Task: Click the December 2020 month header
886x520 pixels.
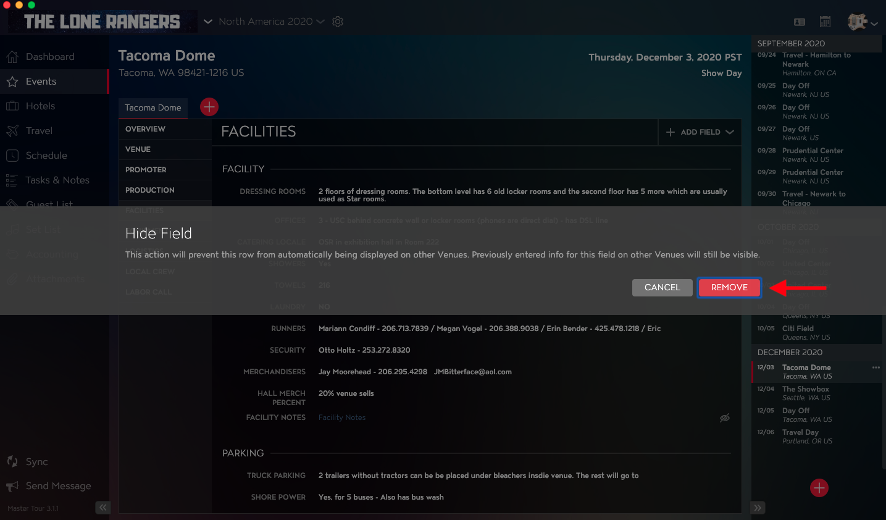Action: 816,353
